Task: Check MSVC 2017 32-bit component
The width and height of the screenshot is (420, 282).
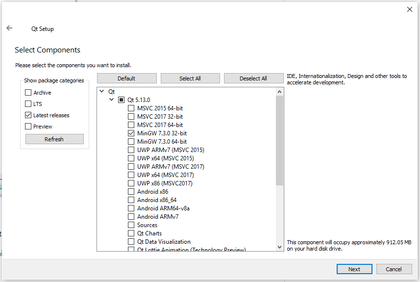Action: 131,117
